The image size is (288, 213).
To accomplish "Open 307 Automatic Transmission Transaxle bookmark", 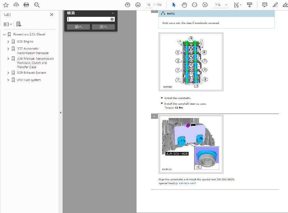I will 33,51.
